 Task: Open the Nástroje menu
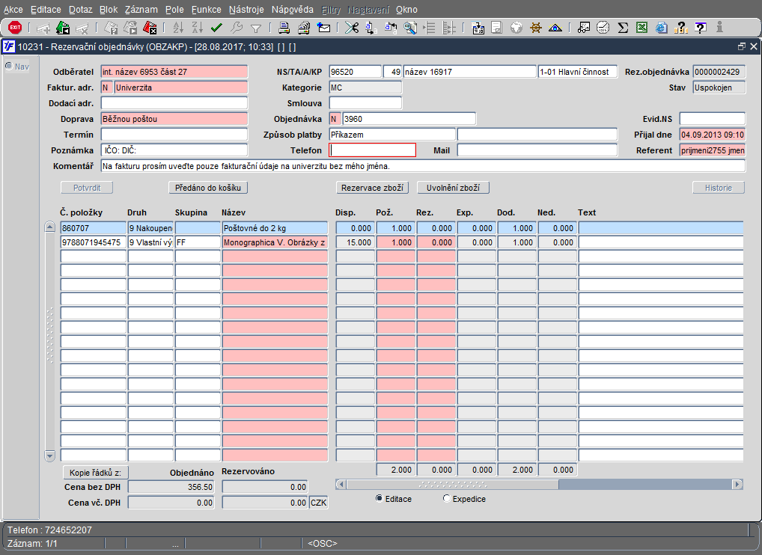click(x=246, y=9)
